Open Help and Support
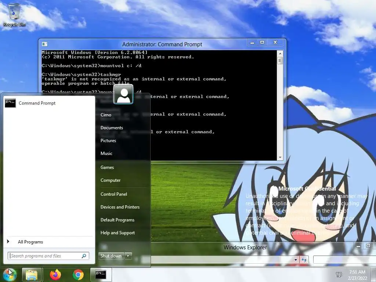The height and width of the screenshot is (282, 376). pyautogui.click(x=118, y=233)
